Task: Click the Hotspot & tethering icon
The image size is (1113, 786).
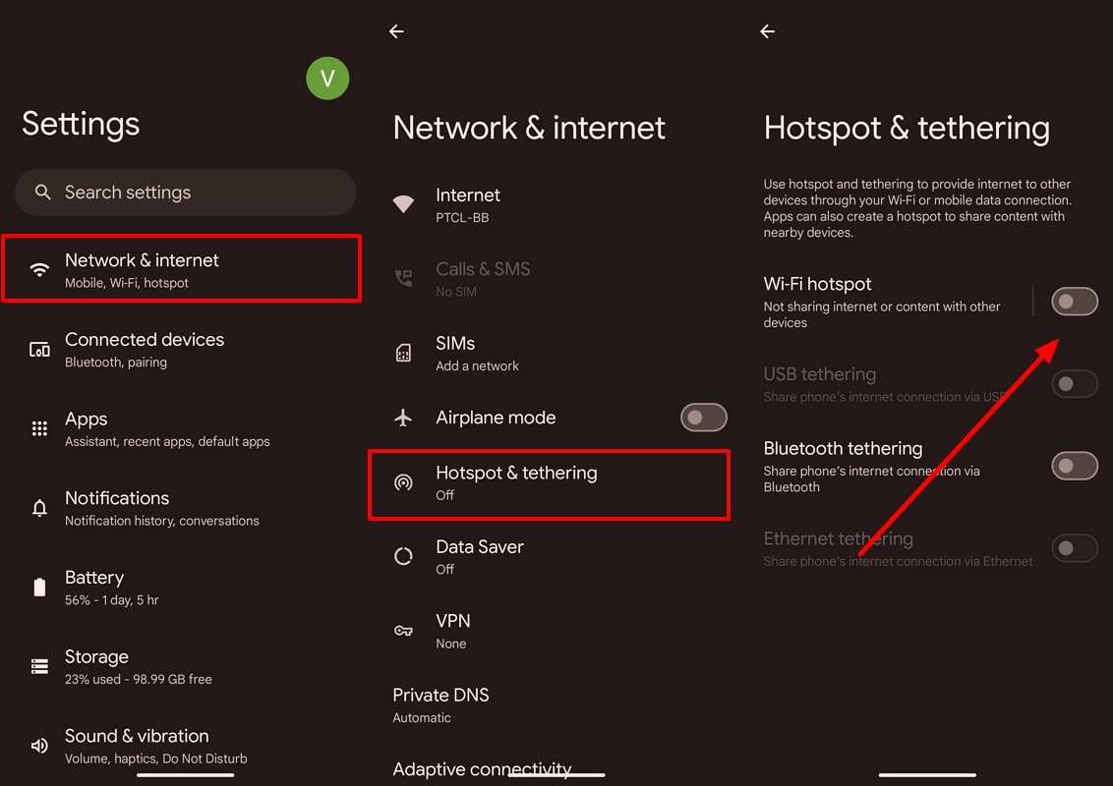Action: point(403,483)
